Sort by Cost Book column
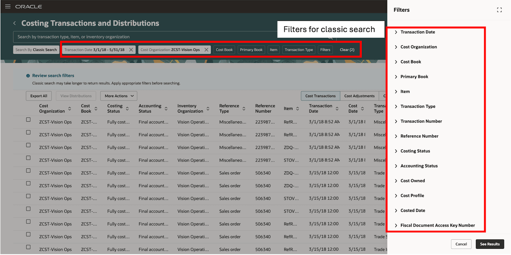The width and height of the screenshot is (511, 255). [x=96, y=109]
